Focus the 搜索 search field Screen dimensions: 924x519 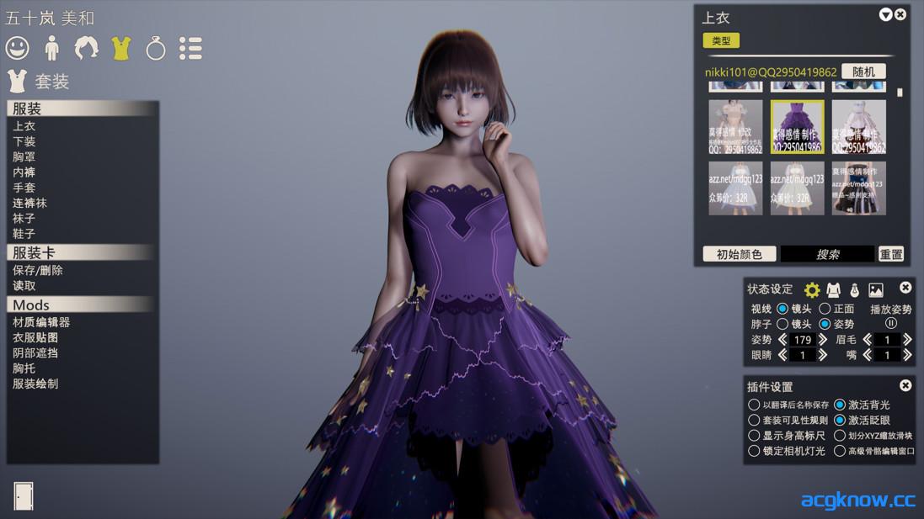(827, 254)
